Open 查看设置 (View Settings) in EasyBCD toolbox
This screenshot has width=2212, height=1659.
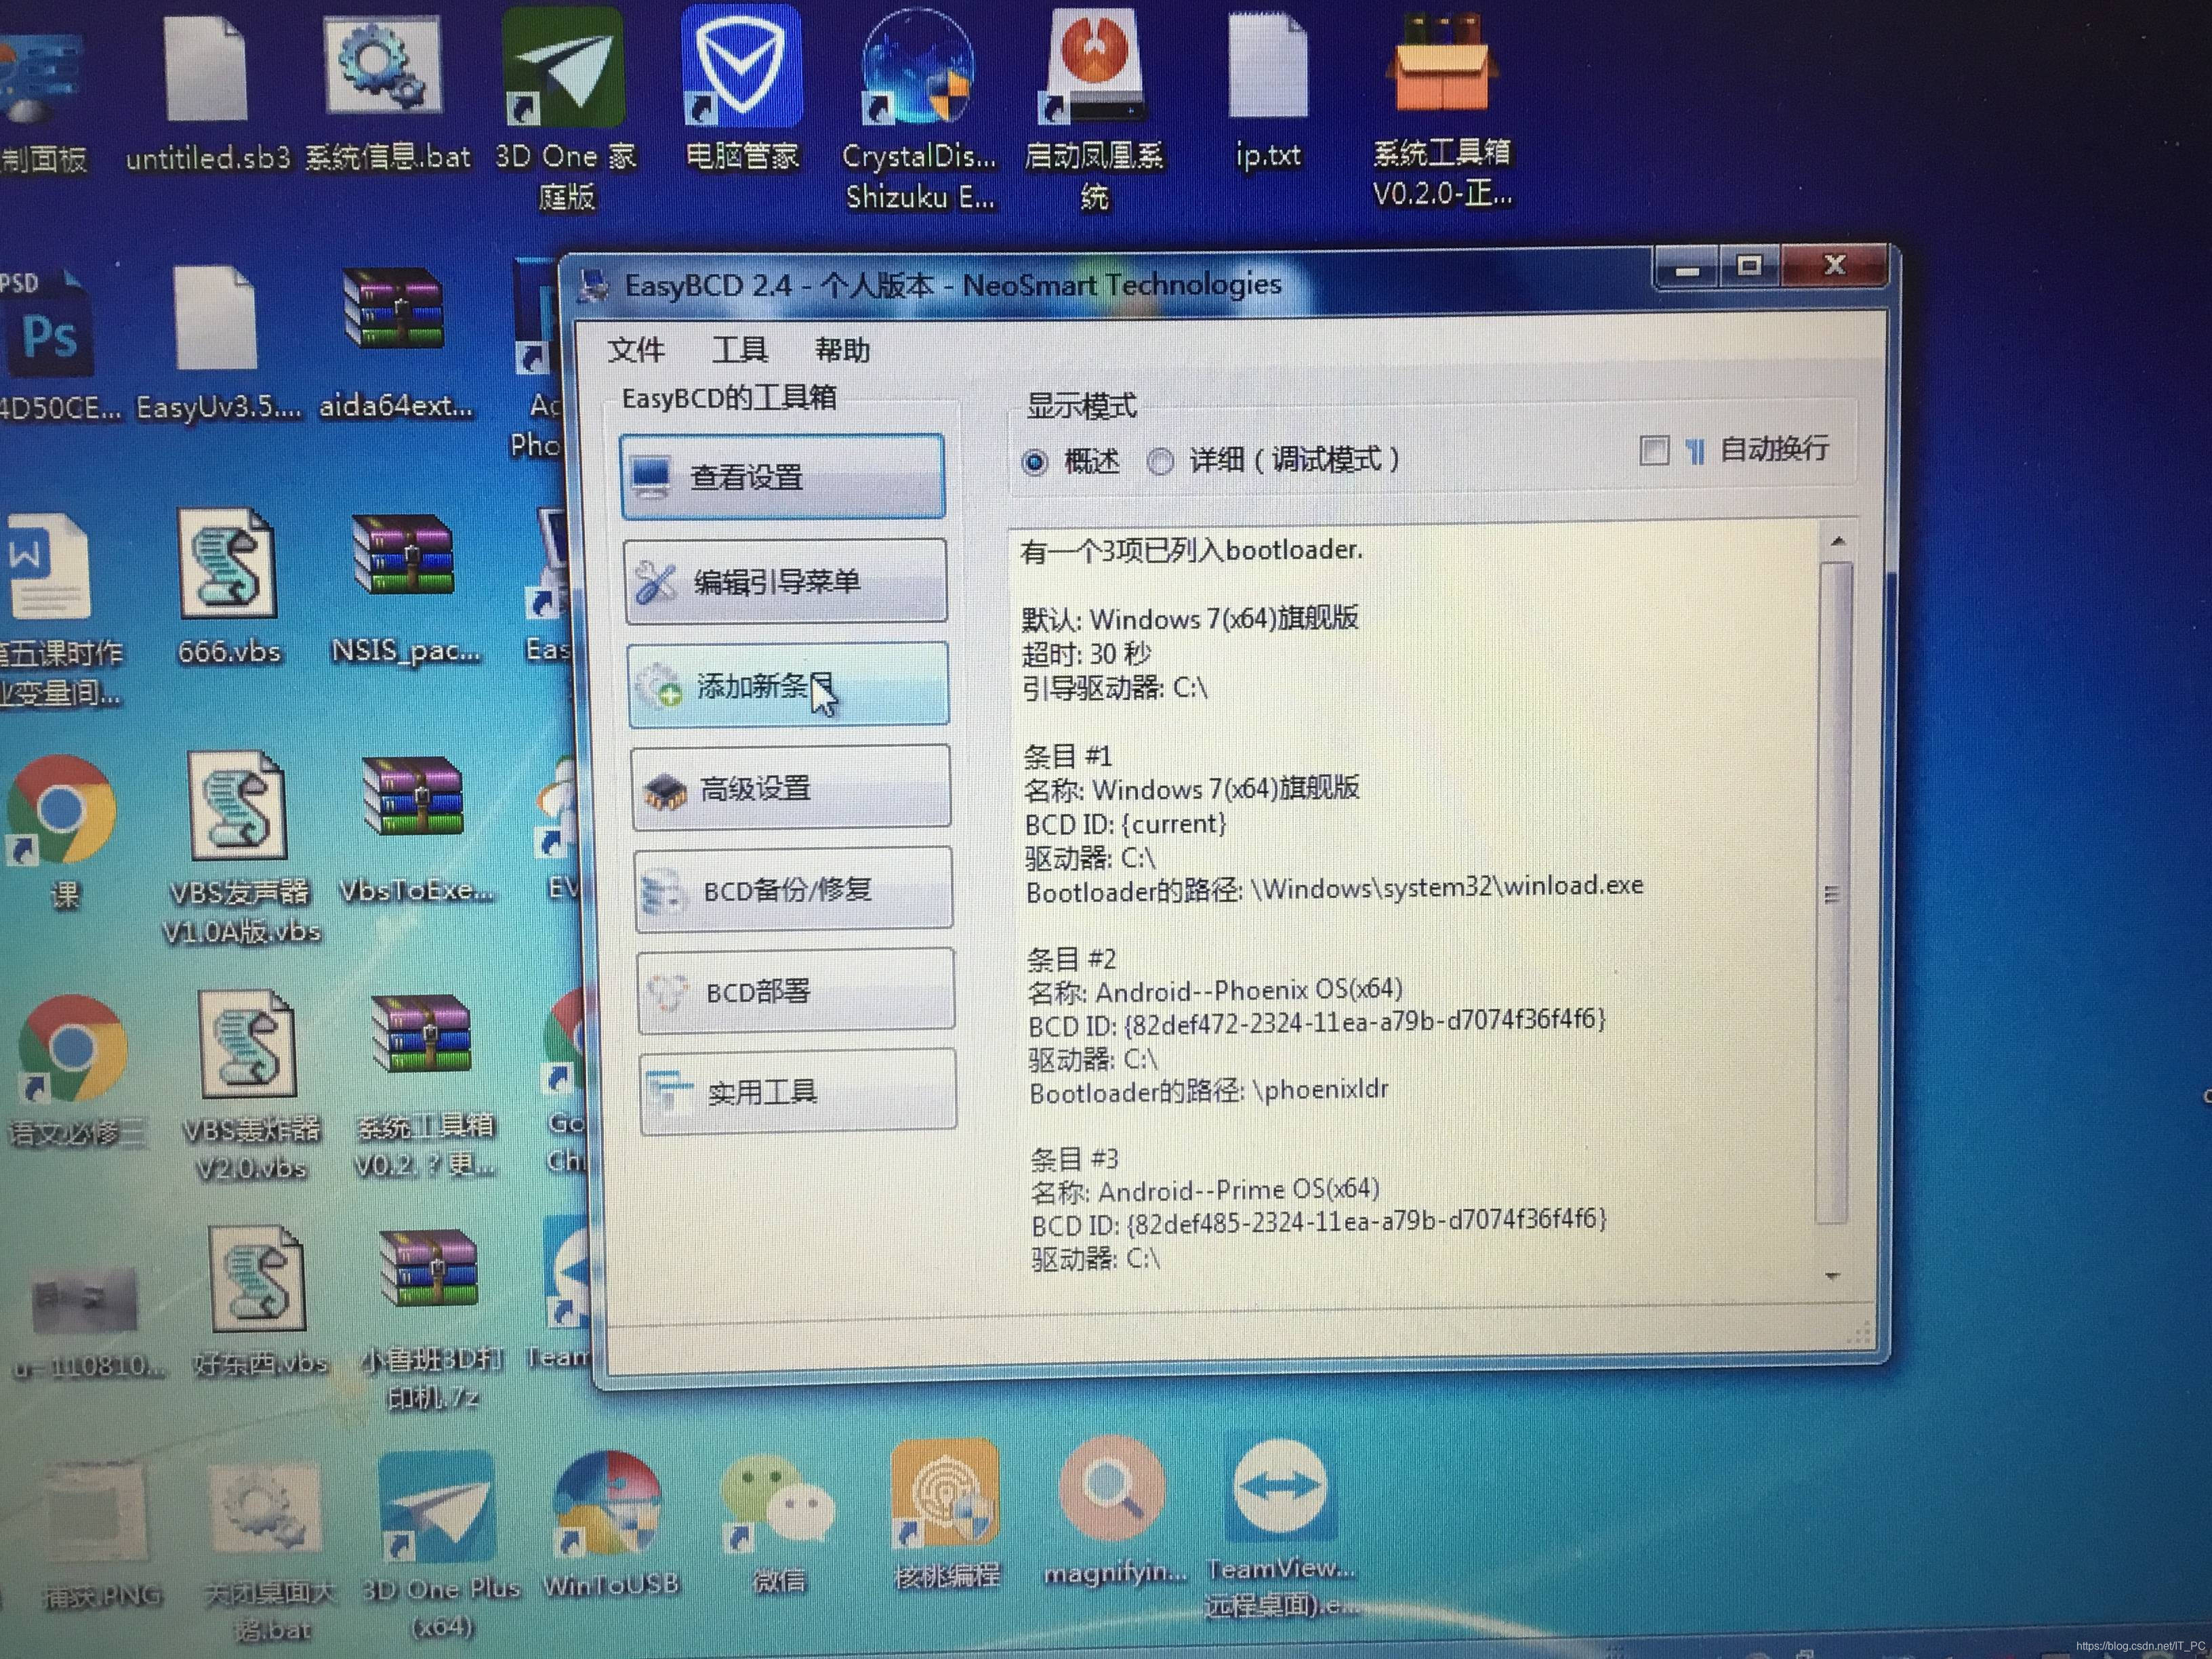783,477
